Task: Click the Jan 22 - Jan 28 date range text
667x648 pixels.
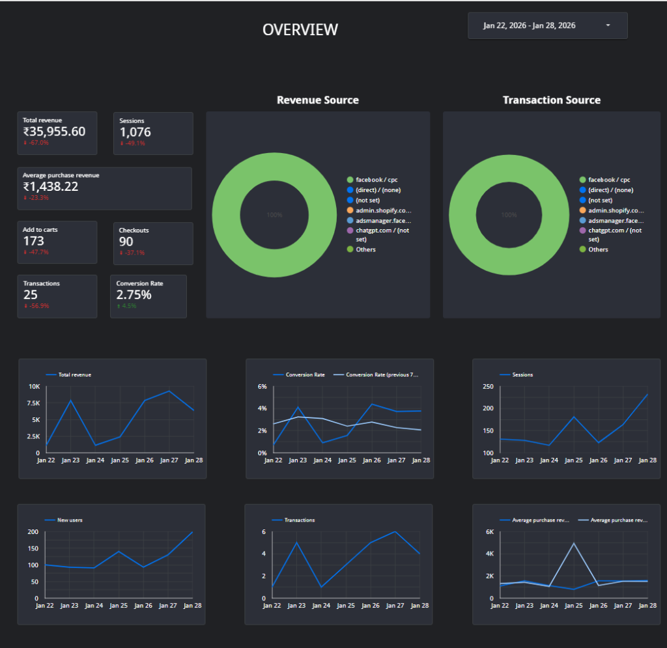Action: tap(529, 26)
